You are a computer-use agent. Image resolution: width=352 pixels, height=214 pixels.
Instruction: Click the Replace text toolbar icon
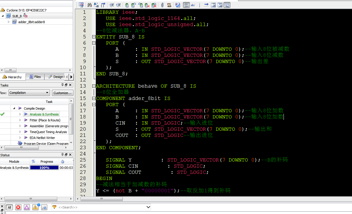96,5
